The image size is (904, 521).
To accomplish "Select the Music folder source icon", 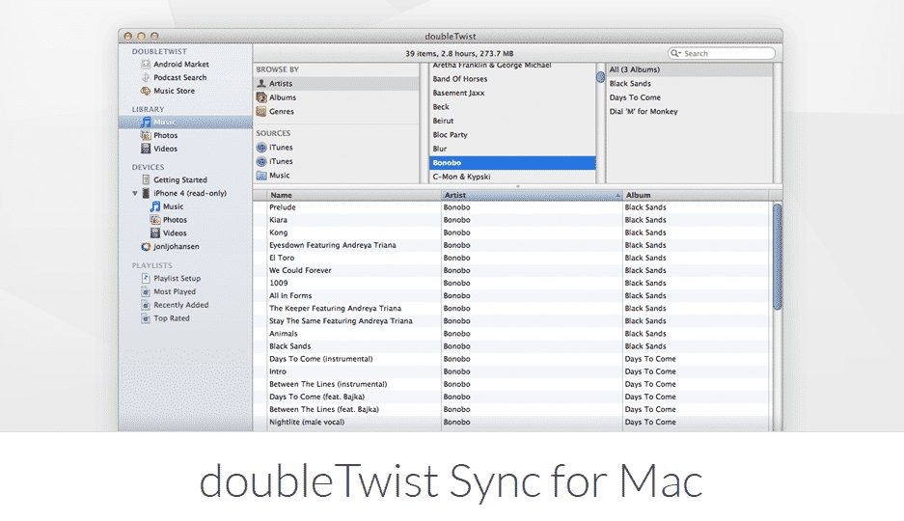I will (x=261, y=176).
